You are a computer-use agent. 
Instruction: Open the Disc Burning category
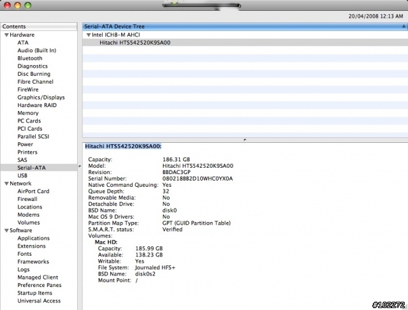(34, 74)
